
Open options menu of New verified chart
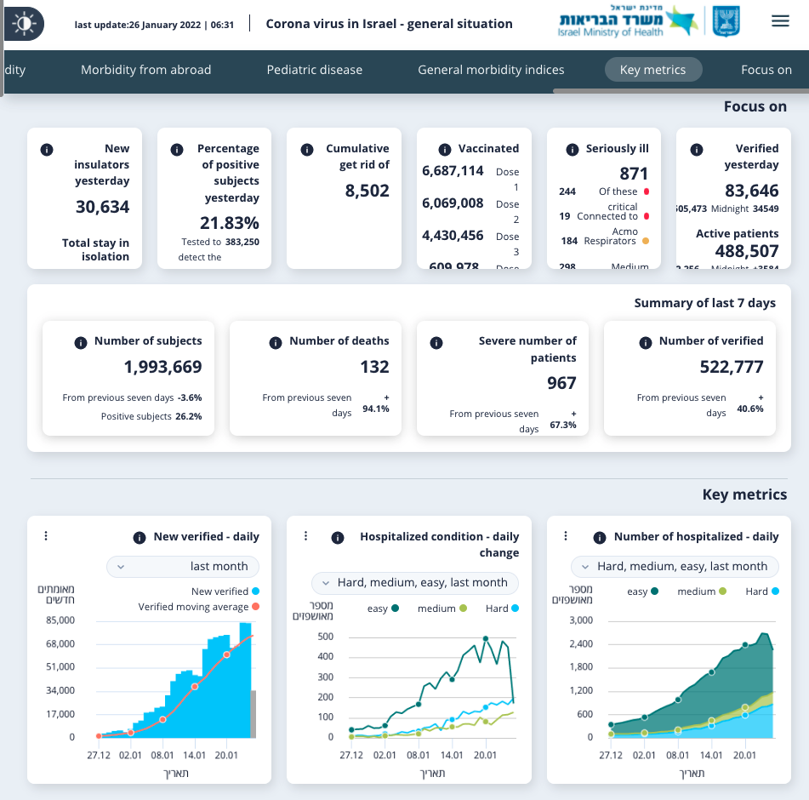tap(46, 535)
